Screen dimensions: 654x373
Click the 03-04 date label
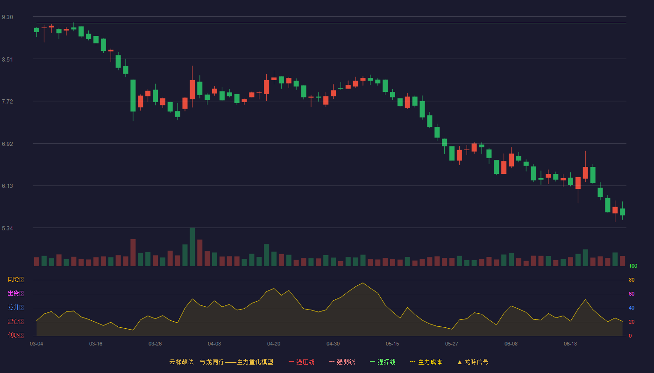click(x=36, y=344)
